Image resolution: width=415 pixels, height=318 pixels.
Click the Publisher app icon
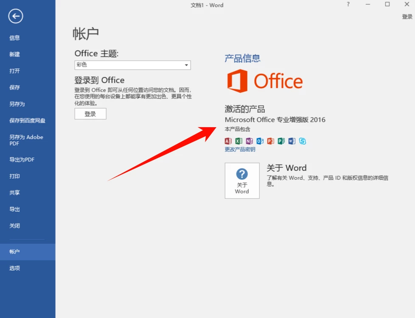(x=281, y=141)
